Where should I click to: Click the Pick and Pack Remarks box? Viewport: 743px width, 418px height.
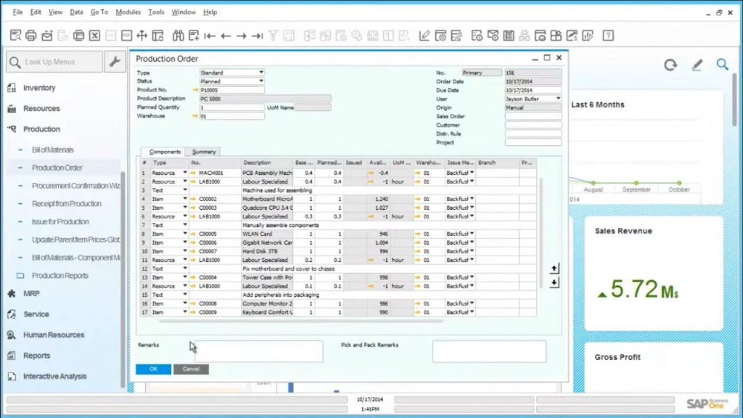[489, 351]
